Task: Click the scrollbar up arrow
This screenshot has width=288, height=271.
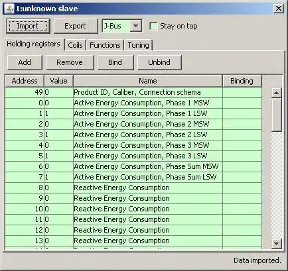Action: [276, 93]
